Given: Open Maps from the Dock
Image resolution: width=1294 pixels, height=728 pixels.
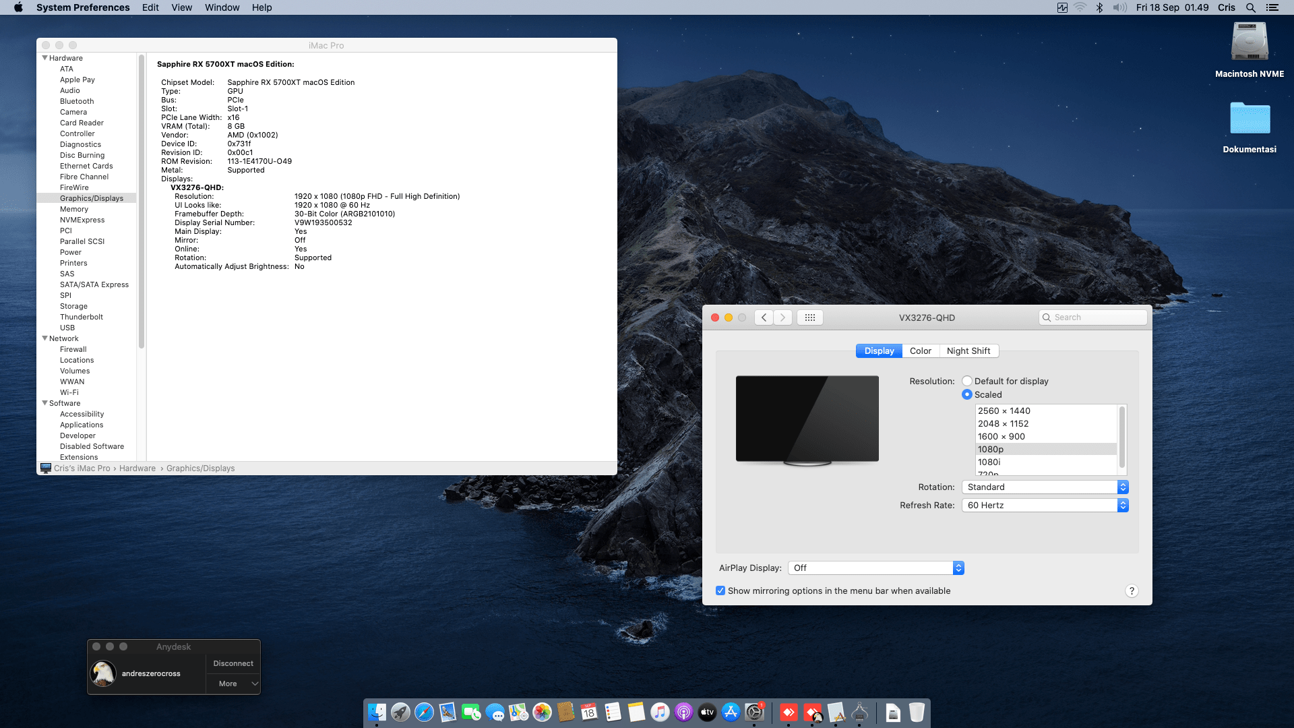Looking at the screenshot, I should click(x=518, y=712).
